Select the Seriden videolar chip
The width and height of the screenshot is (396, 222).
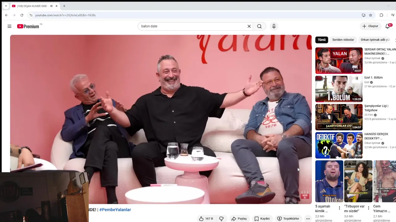[343, 40]
